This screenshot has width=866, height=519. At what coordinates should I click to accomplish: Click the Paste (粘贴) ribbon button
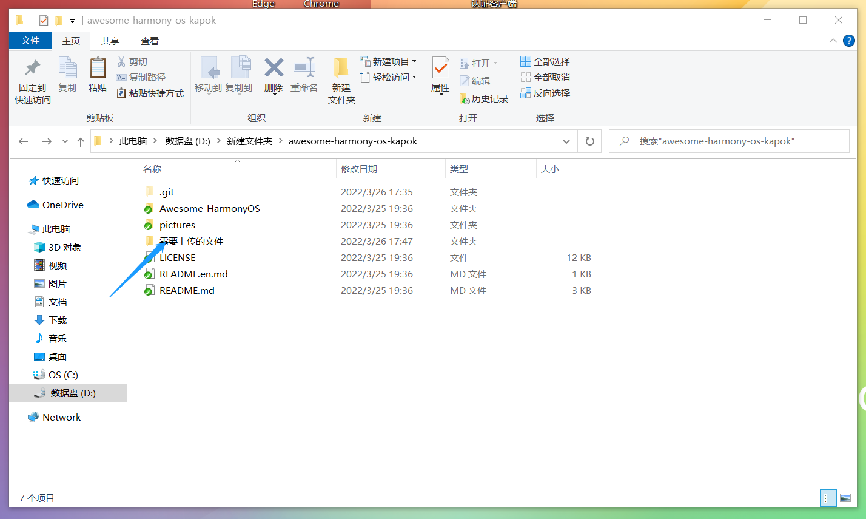pyautogui.click(x=98, y=75)
